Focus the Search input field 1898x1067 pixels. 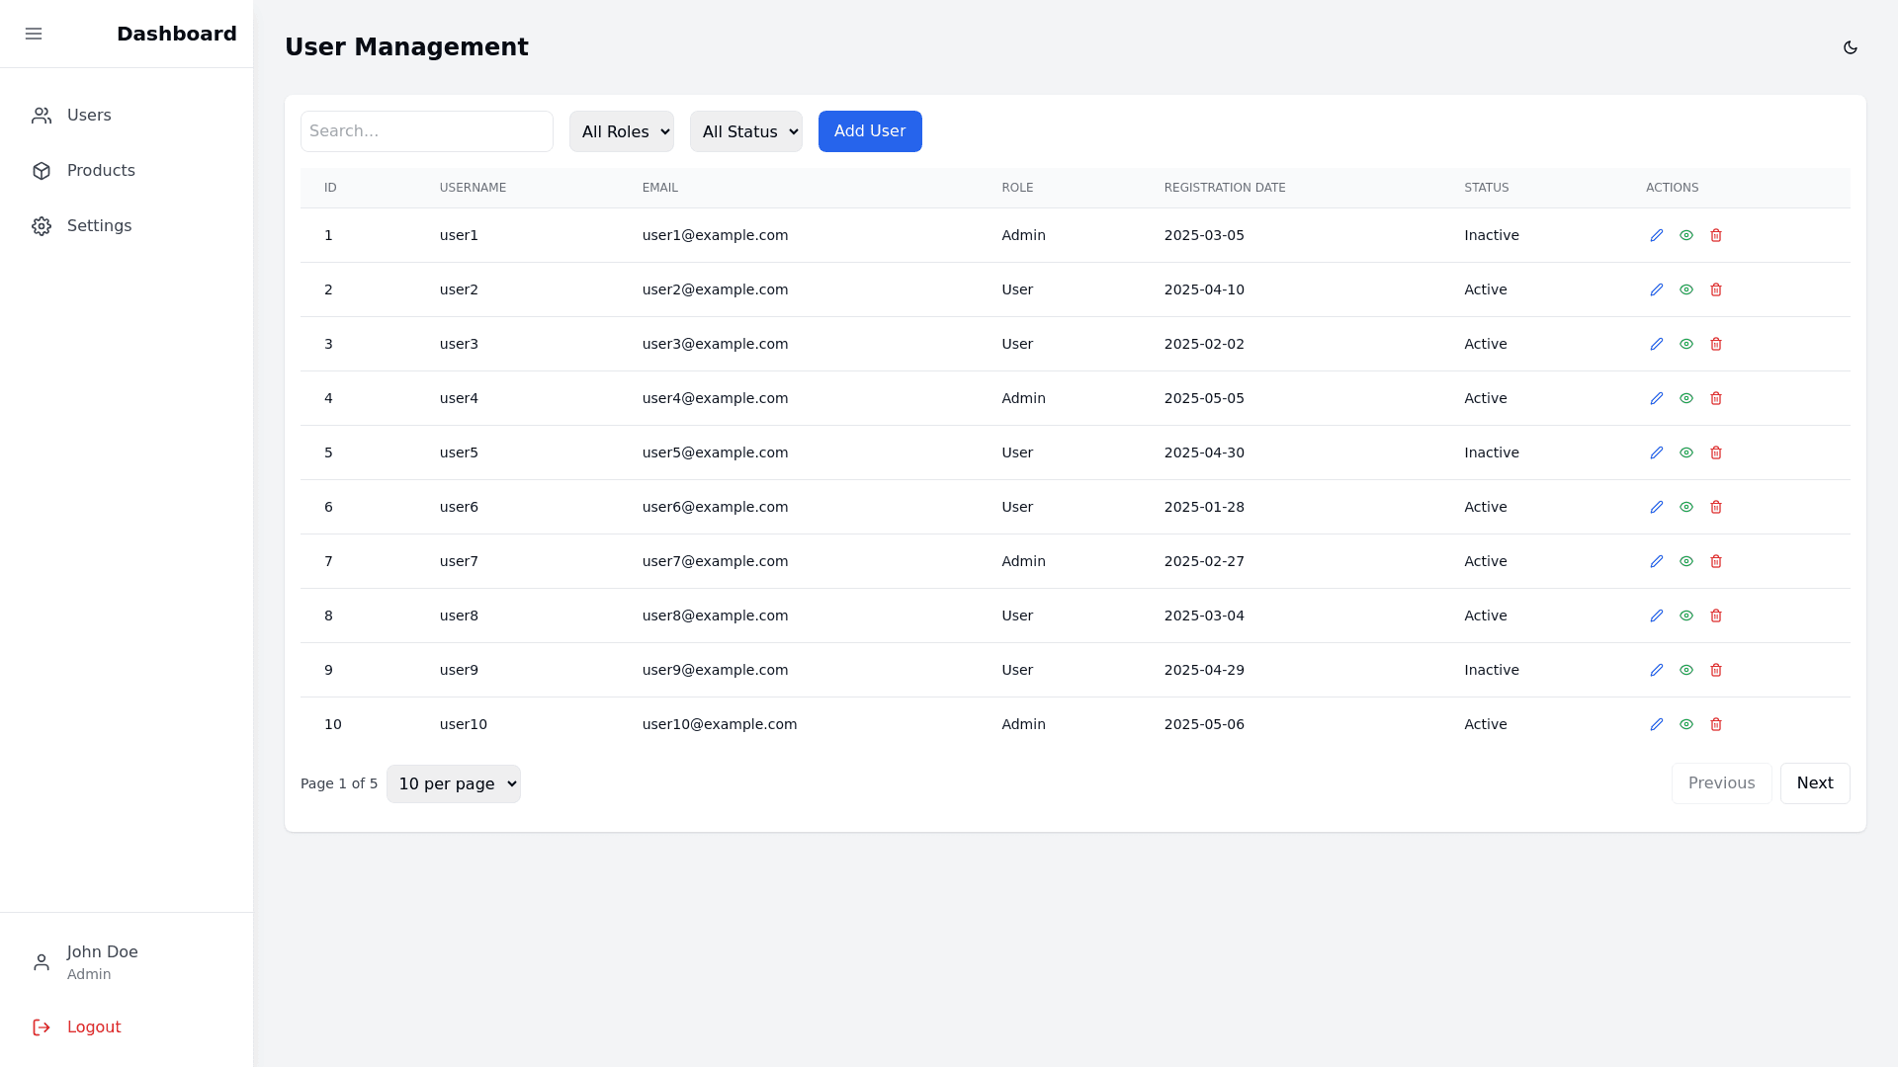point(427,131)
